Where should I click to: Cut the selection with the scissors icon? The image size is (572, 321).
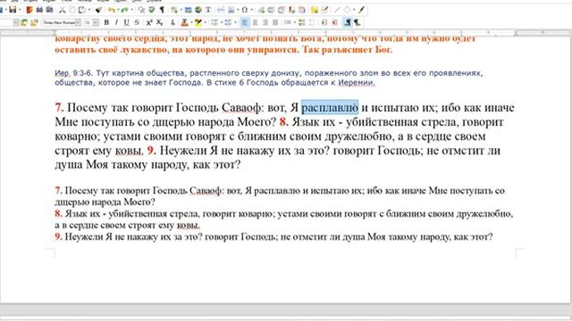[63, 10]
